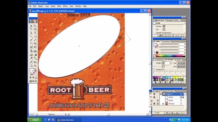Open the Color panel flyout menu
Screen dimensions: 218x122
coord(185,41)
